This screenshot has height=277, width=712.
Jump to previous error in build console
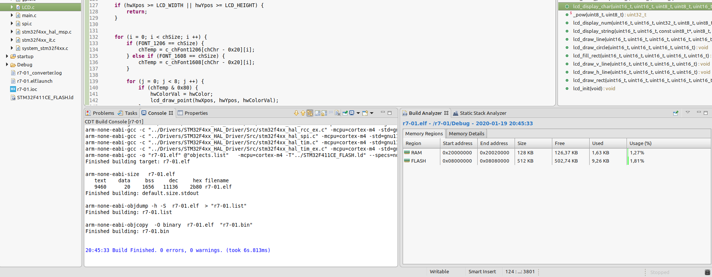pos(303,113)
